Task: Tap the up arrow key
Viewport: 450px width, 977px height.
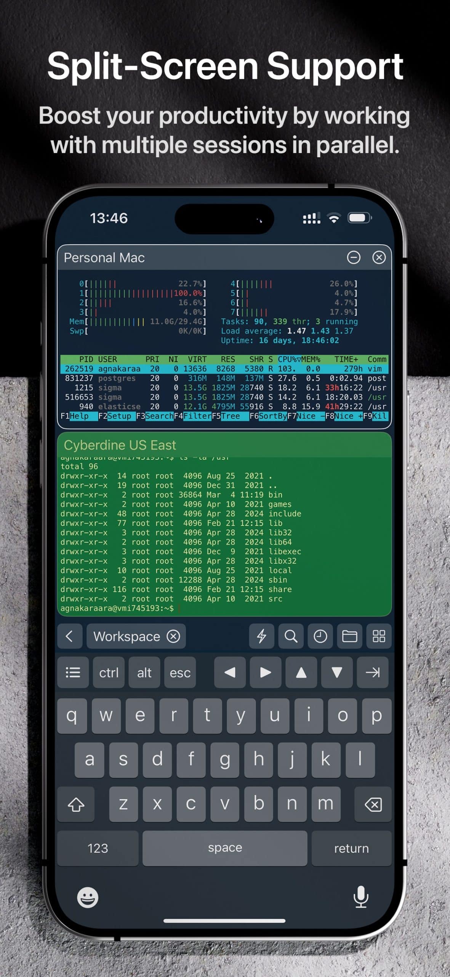Action: pos(301,672)
